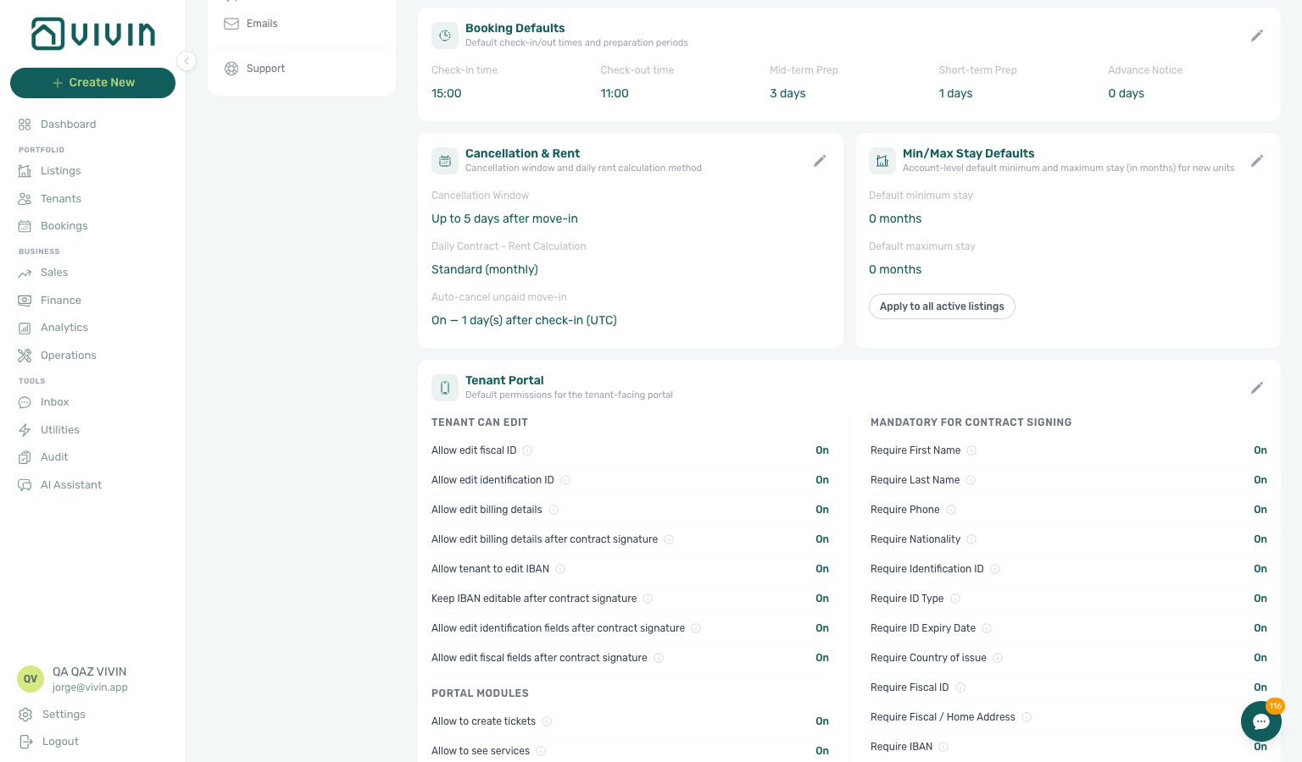Screen dimensions: 1302x762
Task: Click the QV user avatar
Action: [x=31, y=679]
